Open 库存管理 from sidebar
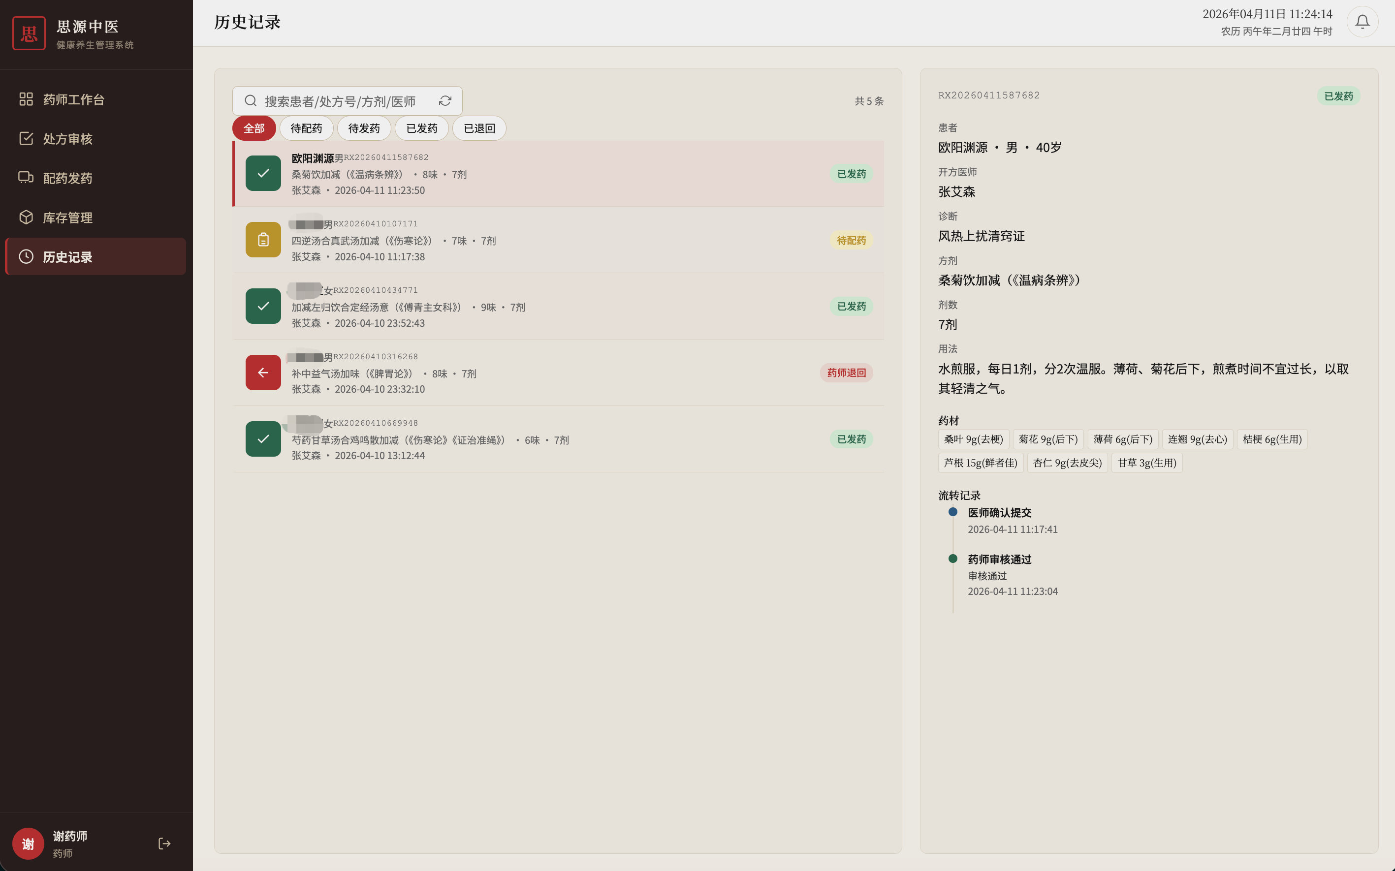 67,218
